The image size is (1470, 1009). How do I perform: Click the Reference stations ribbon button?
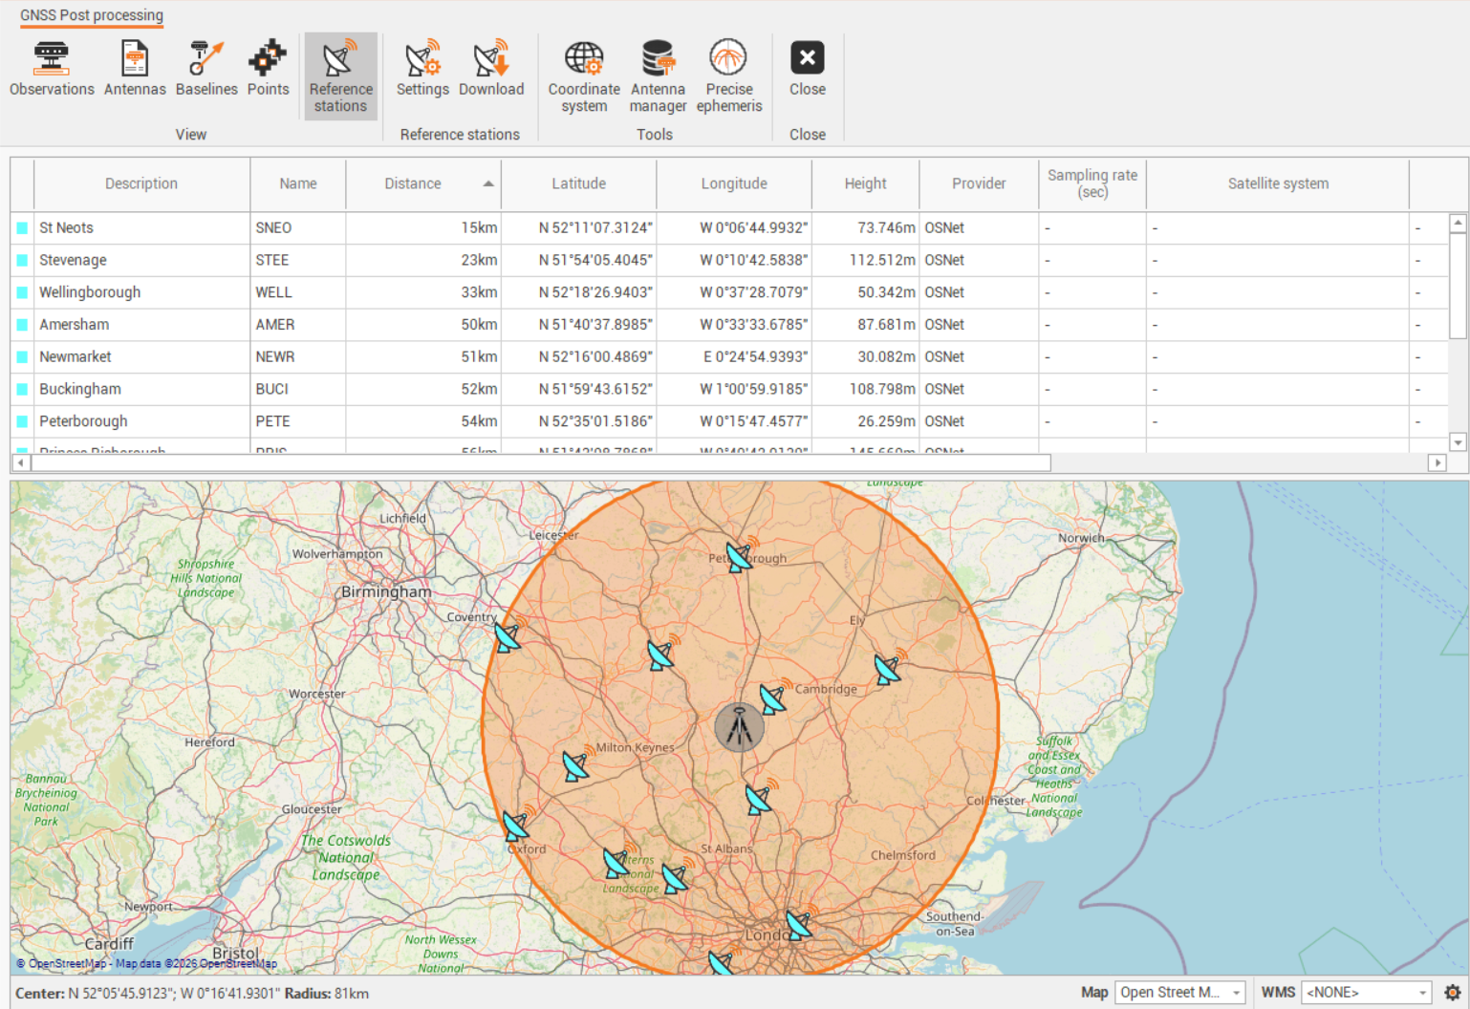pos(340,76)
